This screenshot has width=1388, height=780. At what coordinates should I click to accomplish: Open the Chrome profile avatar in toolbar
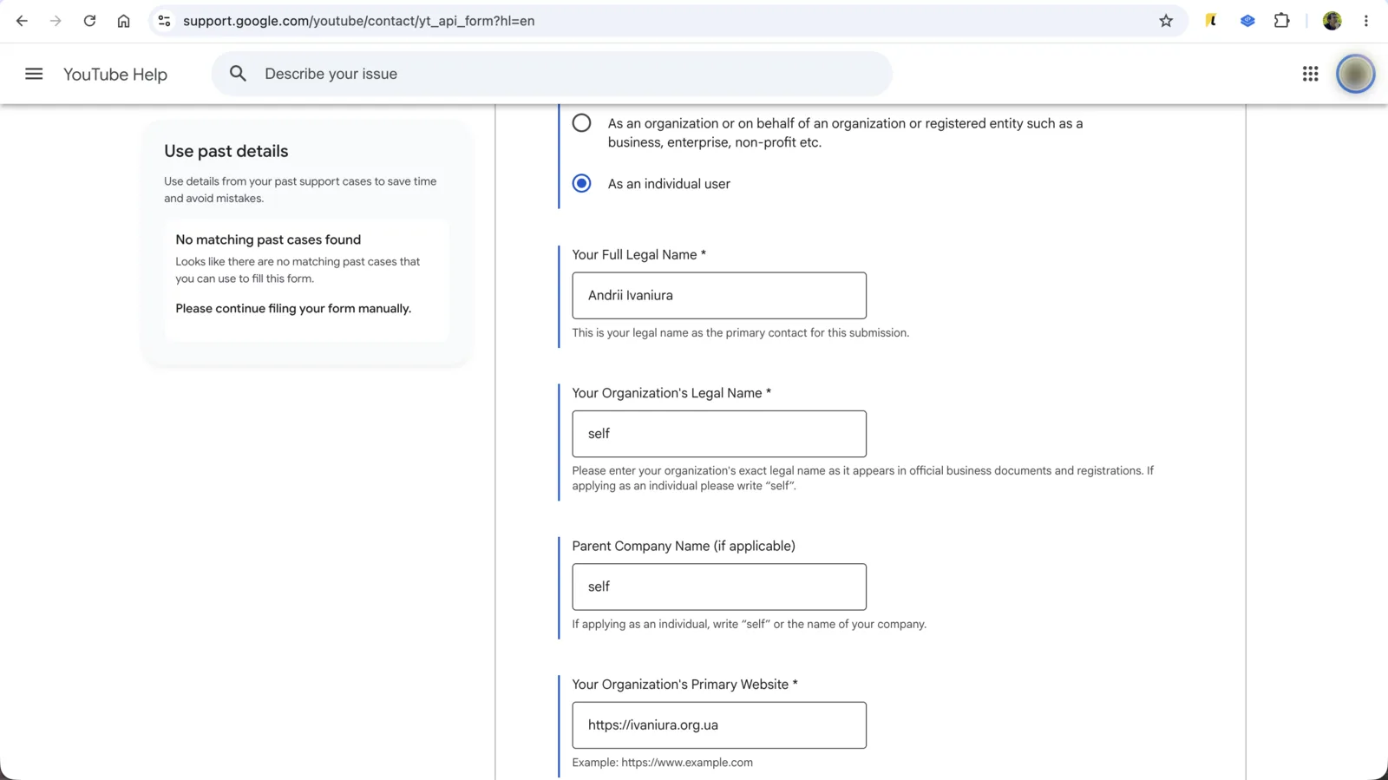click(x=1332, y=21)
